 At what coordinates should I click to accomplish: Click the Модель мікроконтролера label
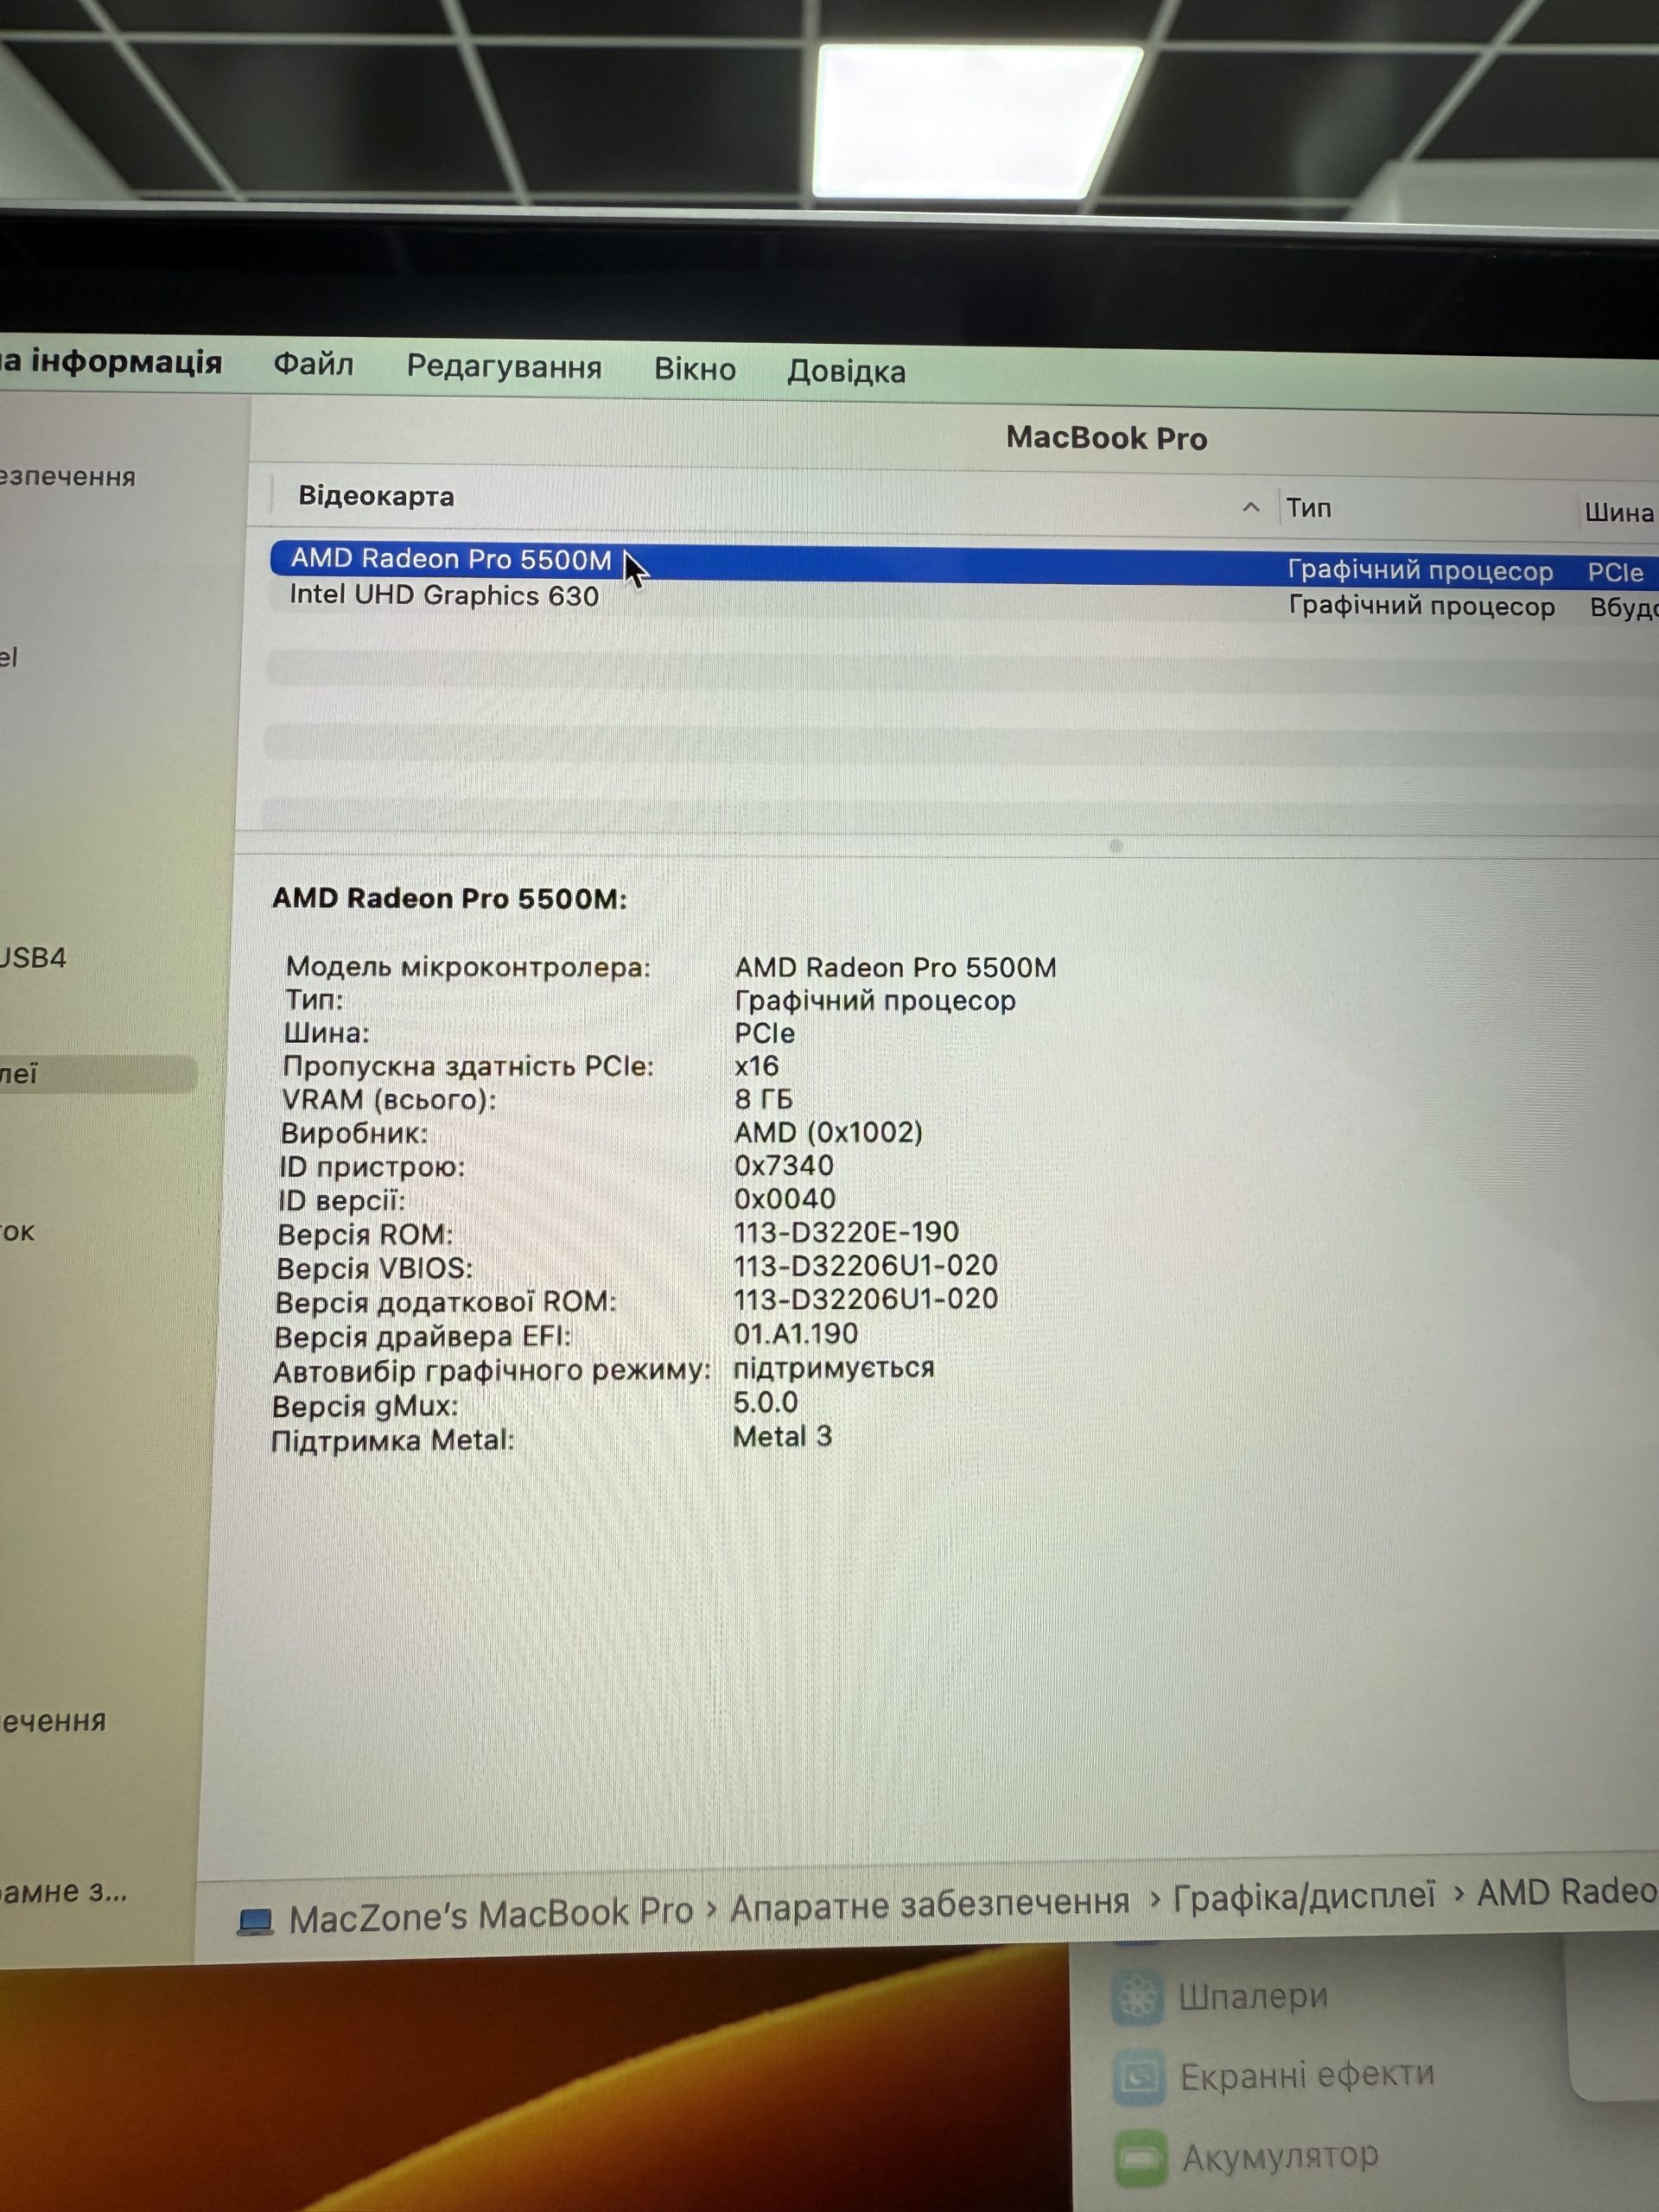pos(468,967)
